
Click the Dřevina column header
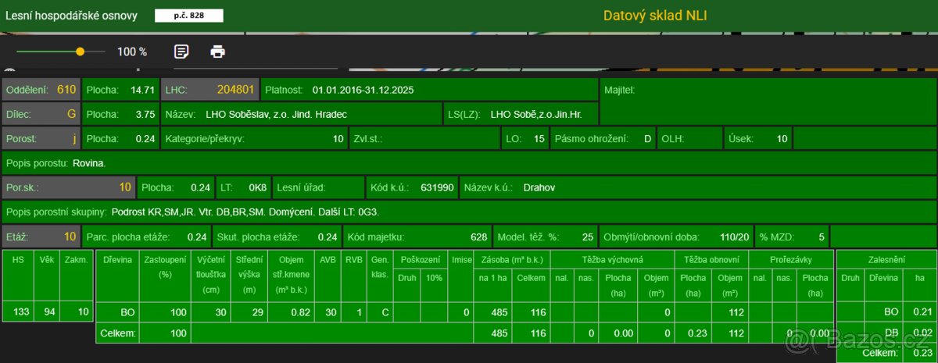116,258
